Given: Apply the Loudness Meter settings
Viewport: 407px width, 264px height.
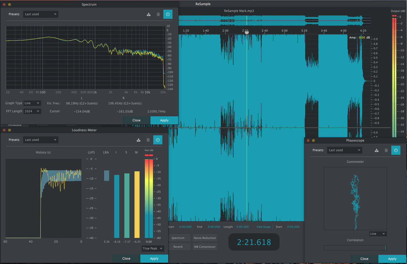Looking at the screenshot, I should pyautogui.click(x=154, y=258).
